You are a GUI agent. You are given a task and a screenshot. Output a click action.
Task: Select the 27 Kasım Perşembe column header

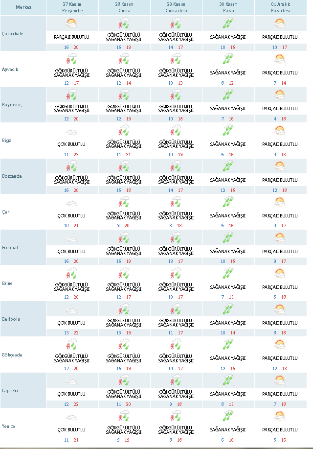(72, 7)
